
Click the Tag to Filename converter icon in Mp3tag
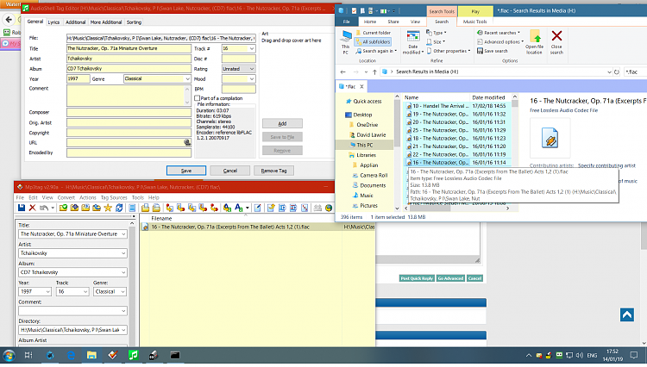[x=170, y=208]
